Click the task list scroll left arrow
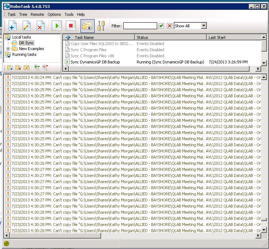269x249 pixels. coord(66,69)
